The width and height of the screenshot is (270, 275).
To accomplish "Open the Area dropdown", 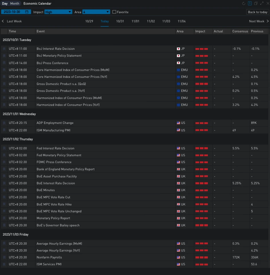I will pyautogui.click(x=96, y=12).
